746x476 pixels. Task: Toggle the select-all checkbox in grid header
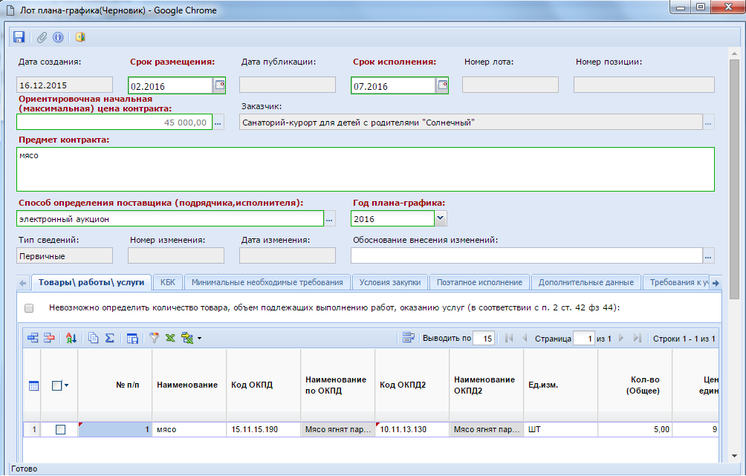[56, 385]
